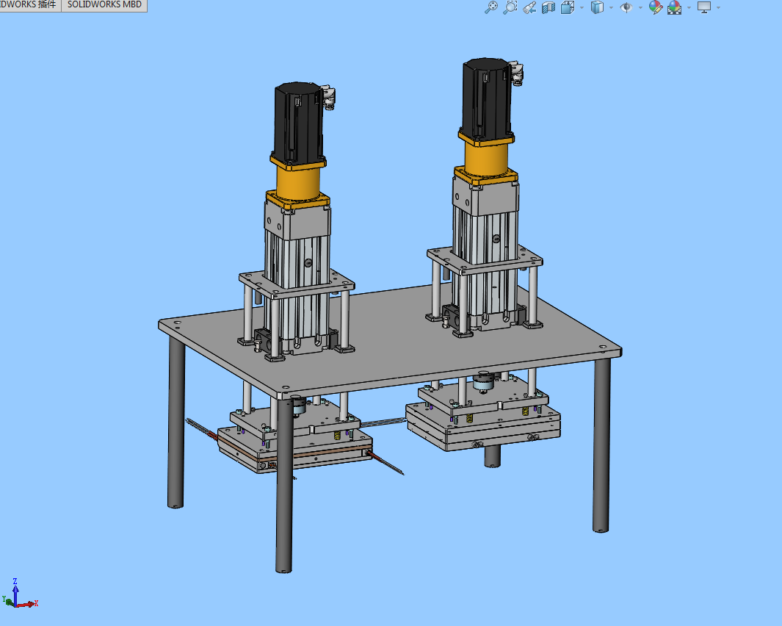Toggle the Hide/Show Items eye icon

[626, 7]
